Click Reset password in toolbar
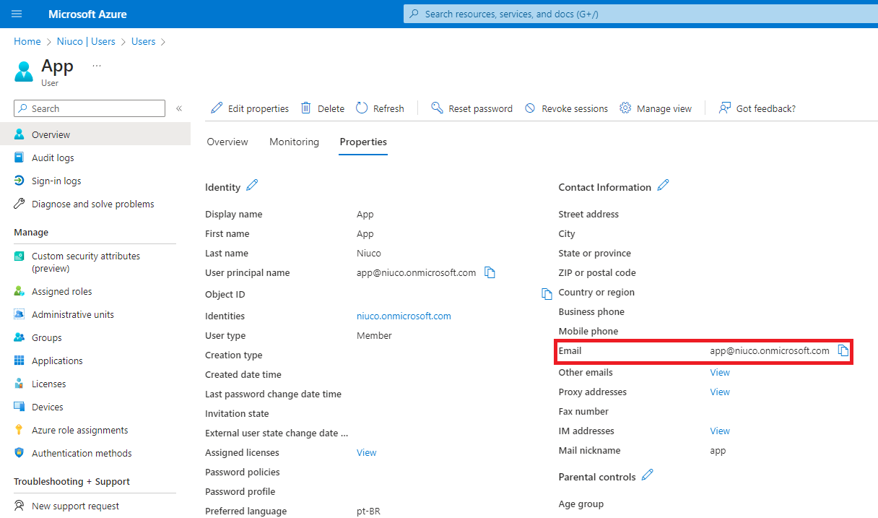878x518 pixels. 471,108
